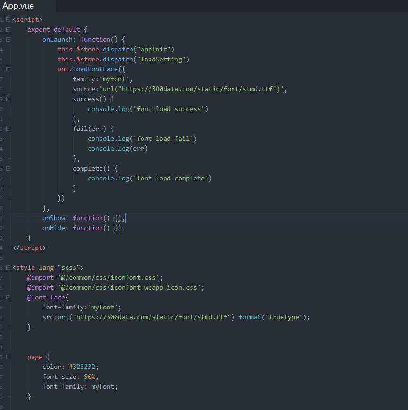Collapse the export default block

[8, 29]
